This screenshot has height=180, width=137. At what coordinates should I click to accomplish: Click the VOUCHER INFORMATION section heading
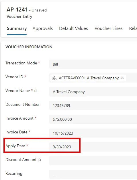pyautogui.click(x=29, y=47)
